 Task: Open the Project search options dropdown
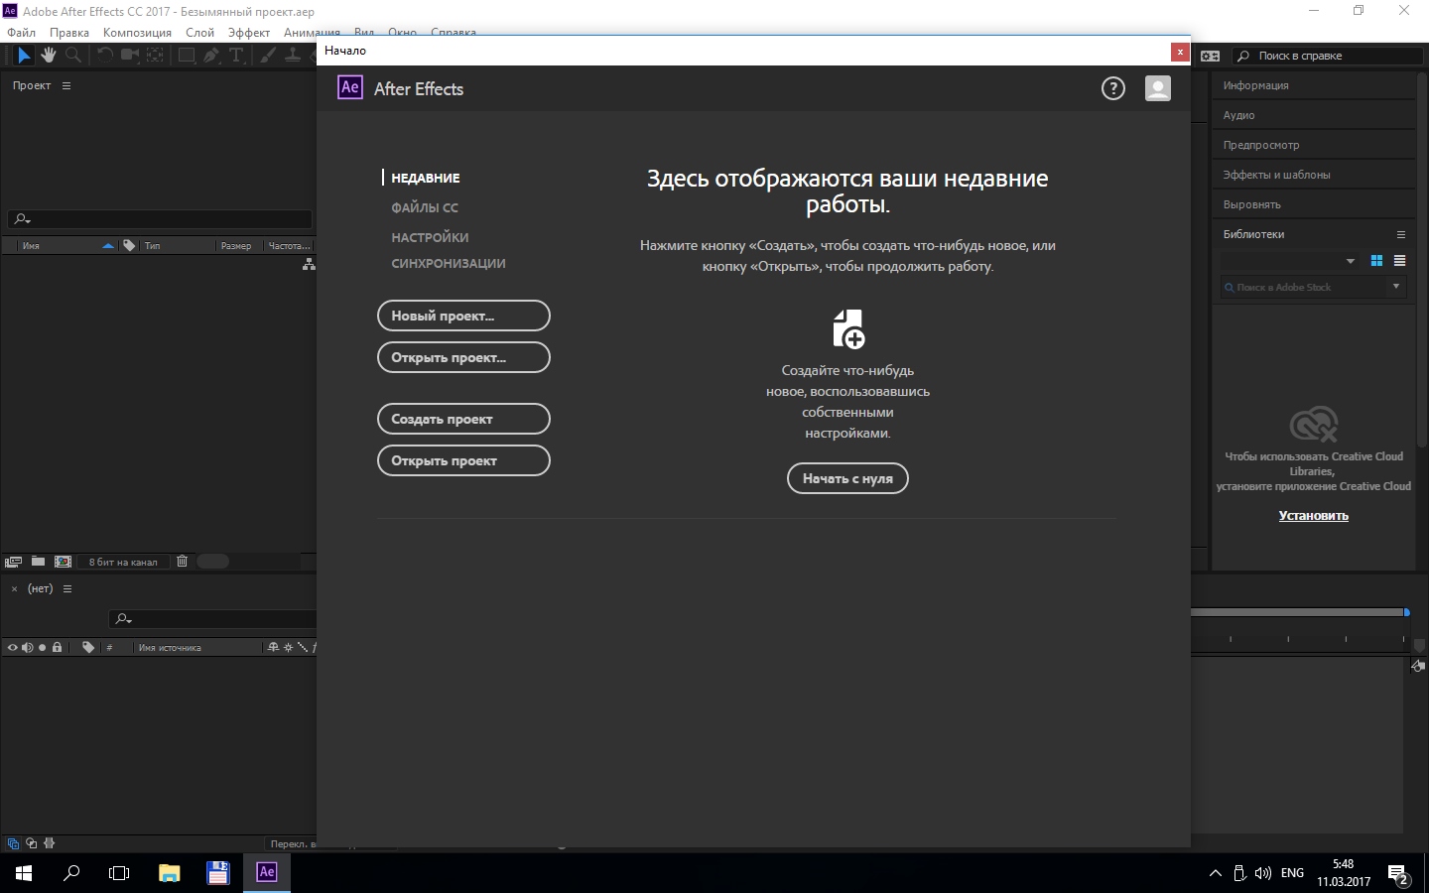point(22,219)
